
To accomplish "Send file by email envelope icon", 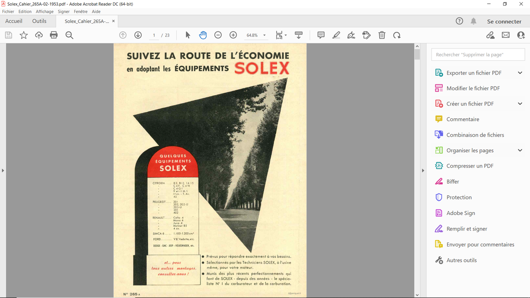I will (506, 35).
